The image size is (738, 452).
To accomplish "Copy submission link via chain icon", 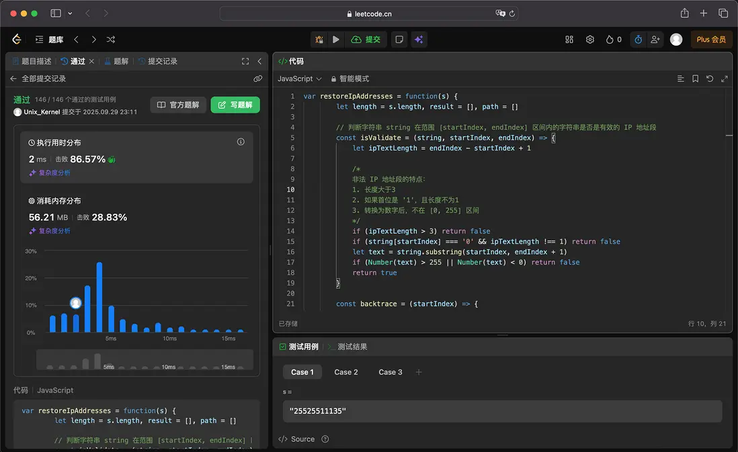I will point(257,79).
